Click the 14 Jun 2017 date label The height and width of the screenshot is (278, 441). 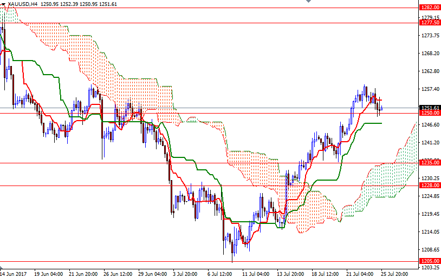click(x=13, y=274)
